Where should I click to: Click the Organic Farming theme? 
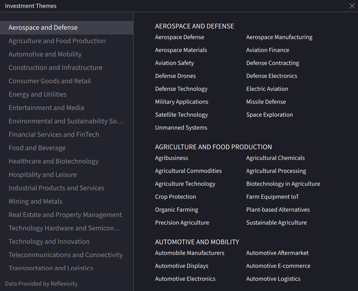176,210
